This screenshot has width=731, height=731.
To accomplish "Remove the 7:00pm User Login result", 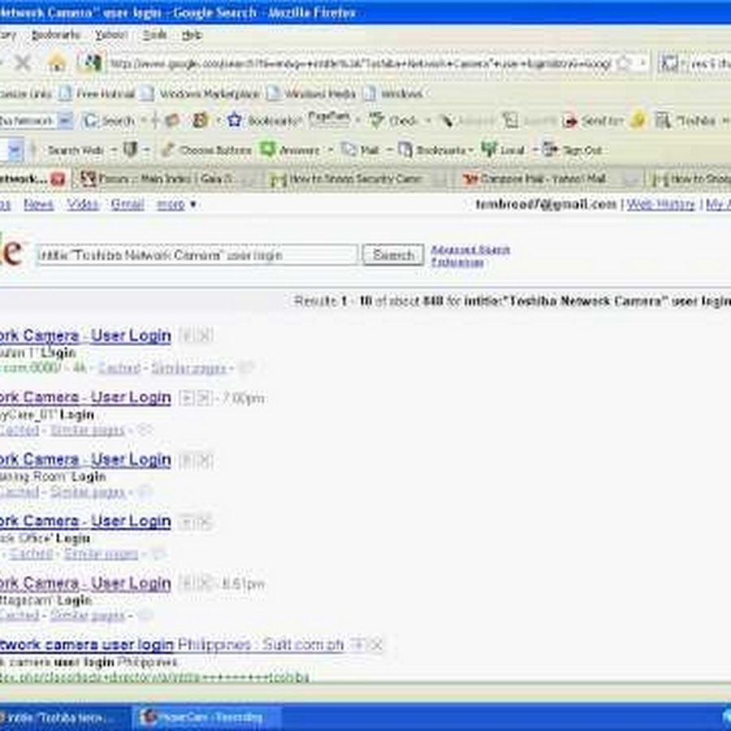I will coord(205,398).
